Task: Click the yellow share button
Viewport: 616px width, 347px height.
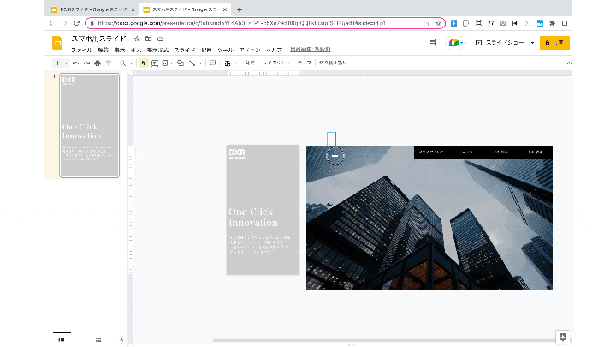Action: (x=554, y=42)
